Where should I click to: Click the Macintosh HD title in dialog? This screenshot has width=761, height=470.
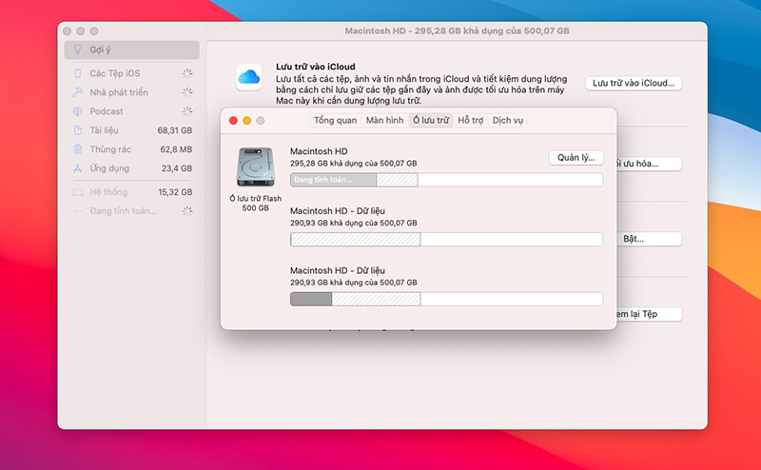[319, 151]
